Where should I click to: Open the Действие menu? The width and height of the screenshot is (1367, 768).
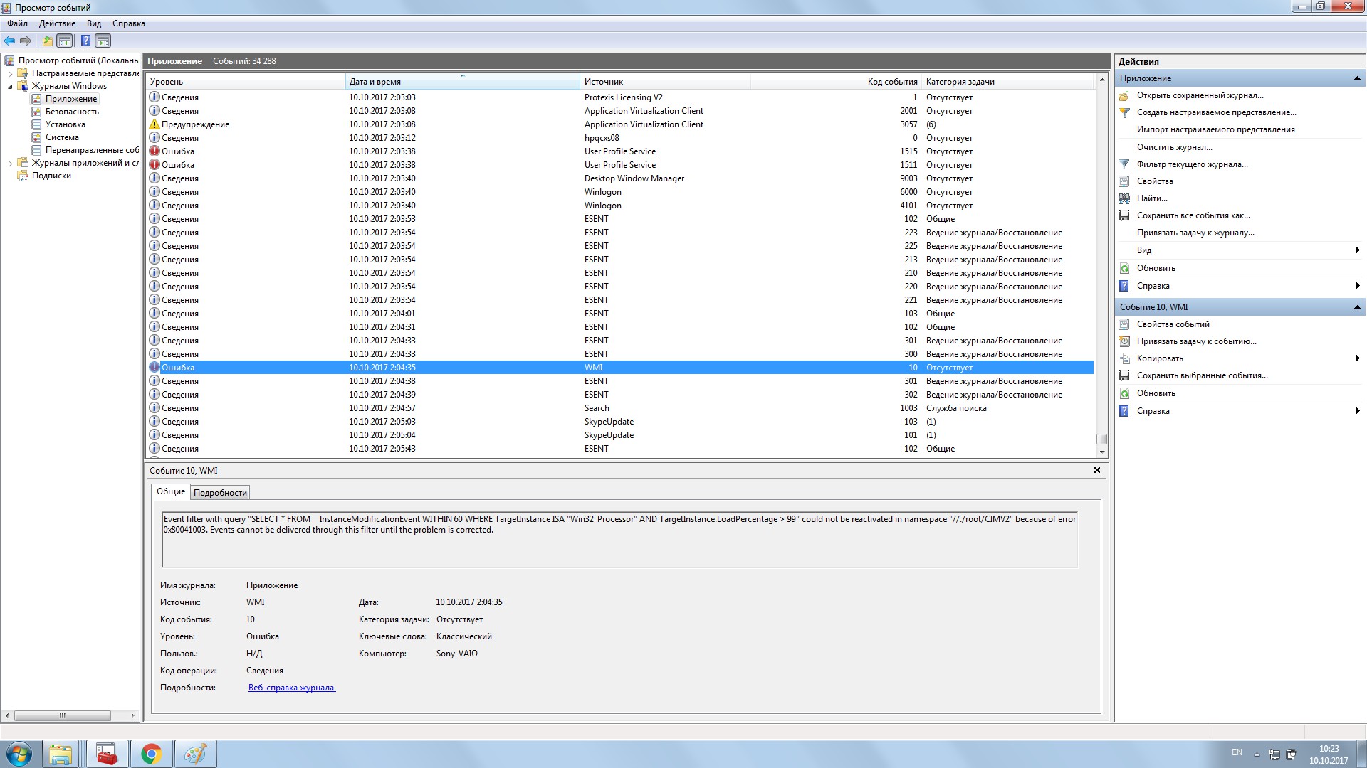(x=57, y=23)
